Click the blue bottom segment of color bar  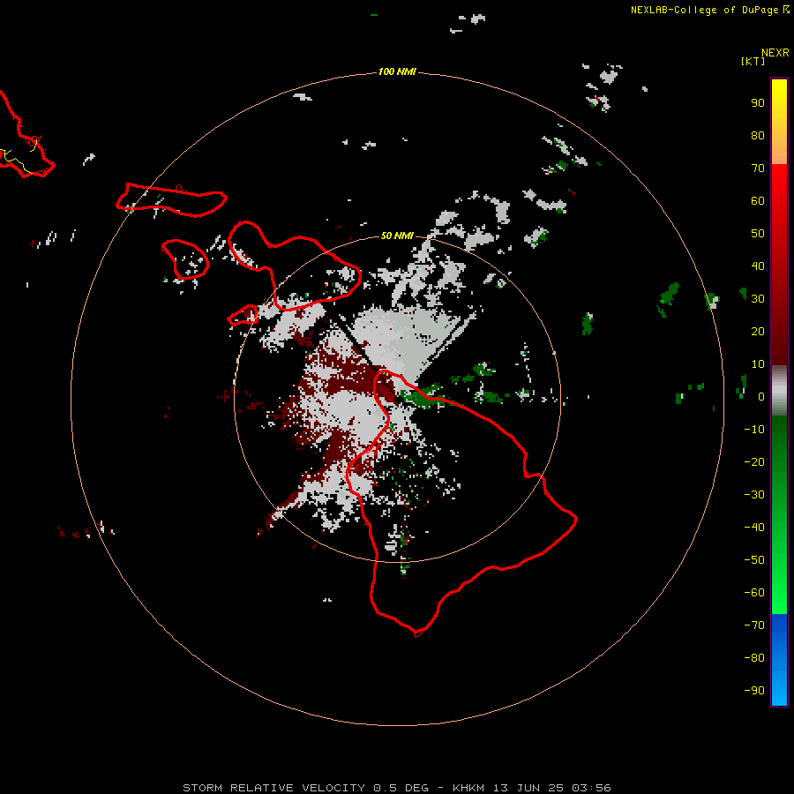(779, 660)
